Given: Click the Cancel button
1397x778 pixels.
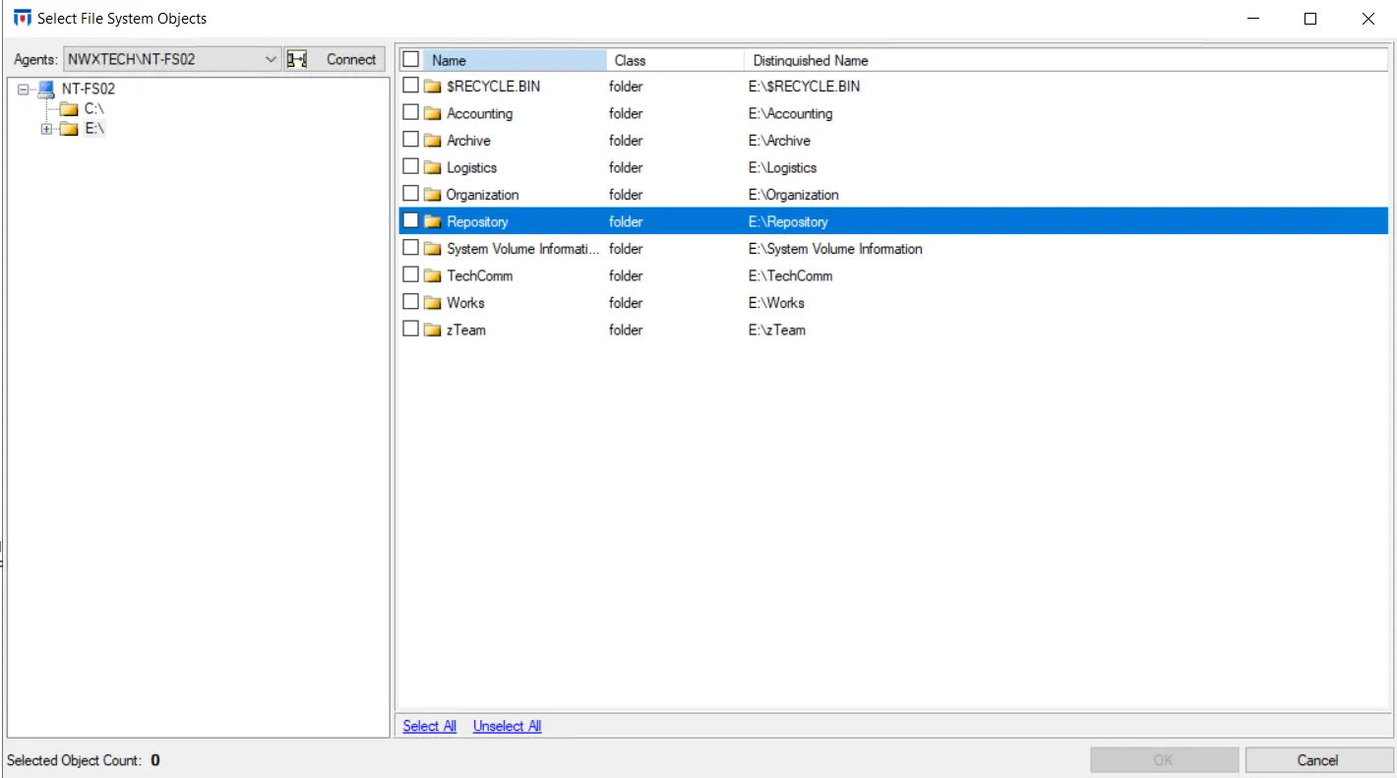Looking at the screenshot, I should (1317, 760).
